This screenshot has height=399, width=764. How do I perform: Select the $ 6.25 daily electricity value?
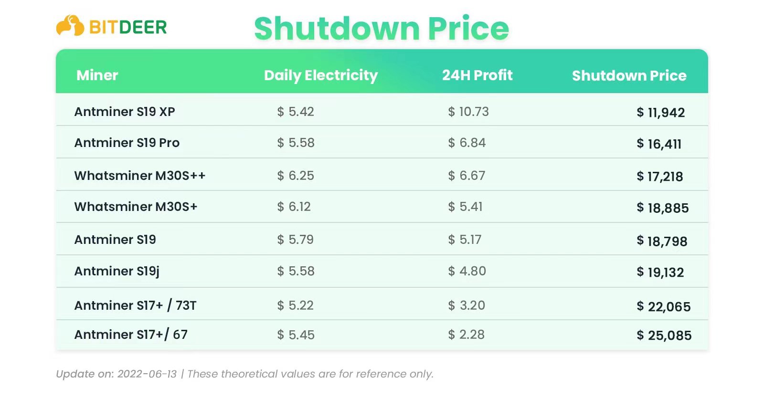296,176
